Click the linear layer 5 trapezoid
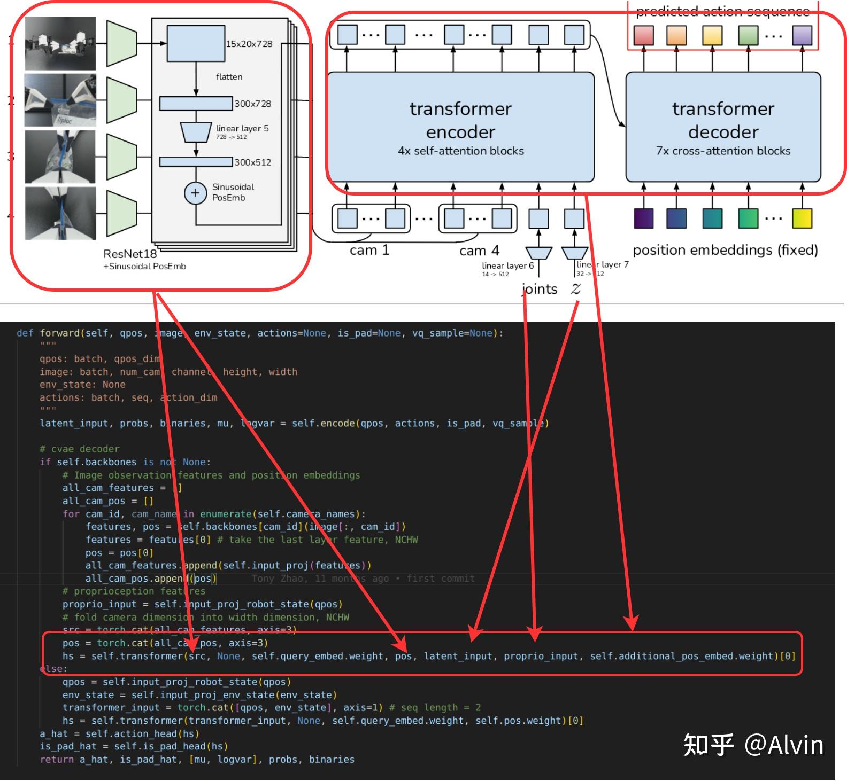 click(196, 132)
